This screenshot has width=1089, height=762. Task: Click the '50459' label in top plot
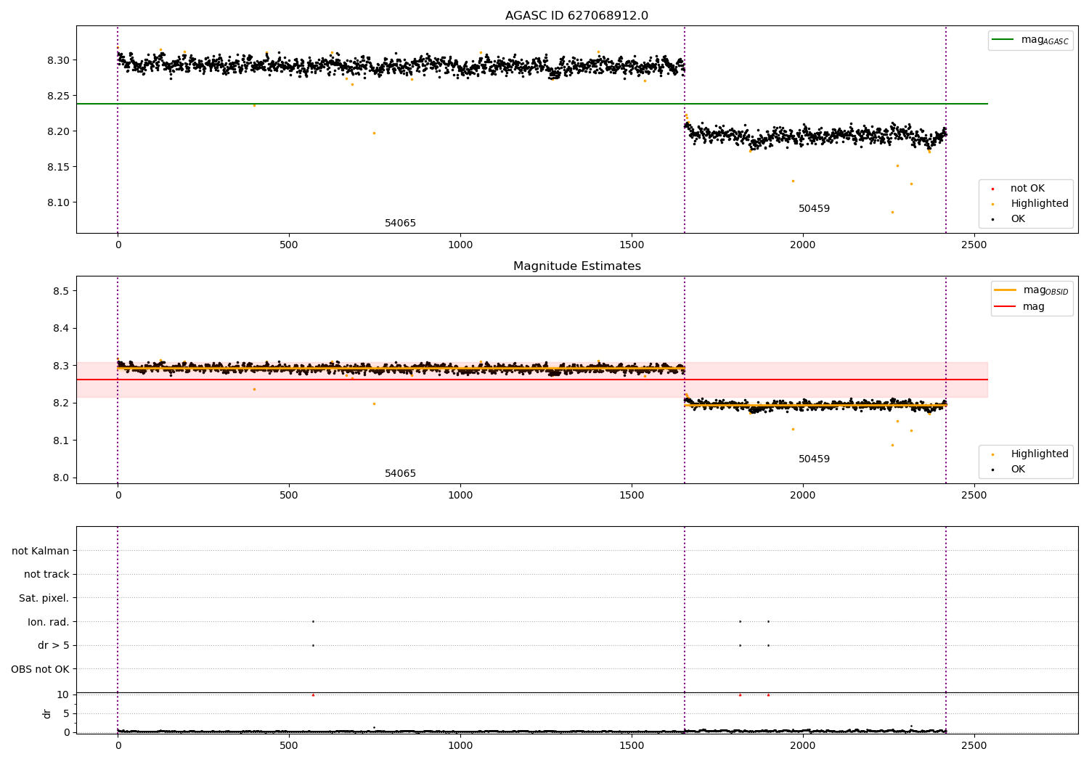tap(814, 209)
